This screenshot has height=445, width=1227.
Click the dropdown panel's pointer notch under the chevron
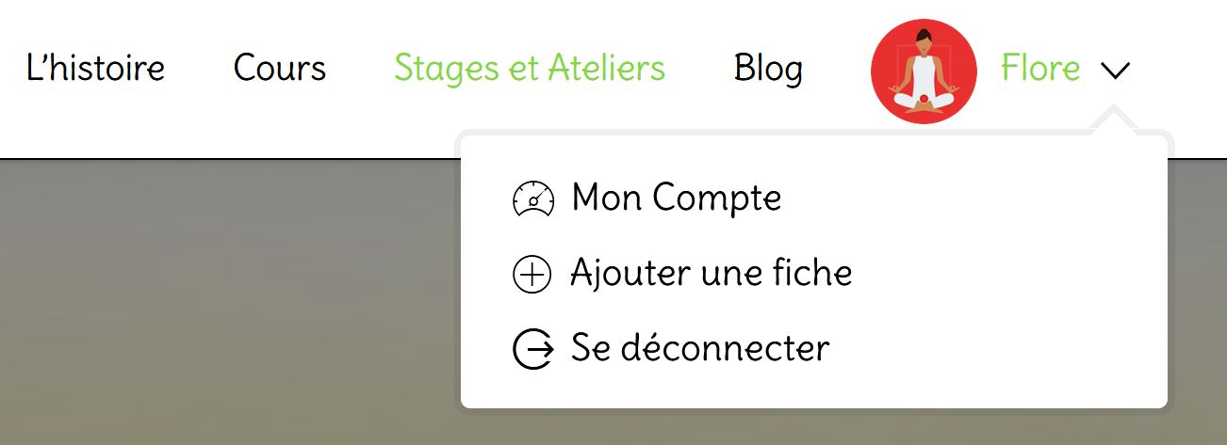pyautogui.click(x=1114, y=120)
